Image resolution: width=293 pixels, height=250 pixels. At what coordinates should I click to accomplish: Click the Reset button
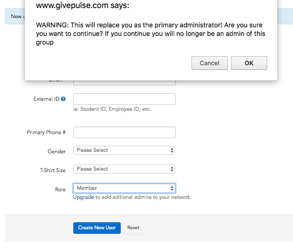click(x=133, y=228)
